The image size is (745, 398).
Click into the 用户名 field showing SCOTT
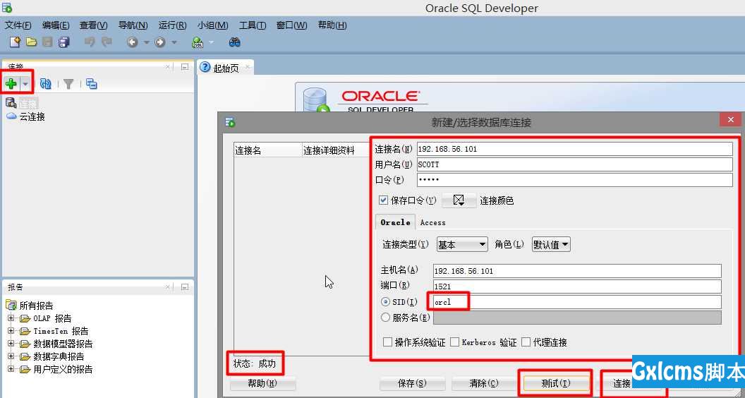pos(575,164)
